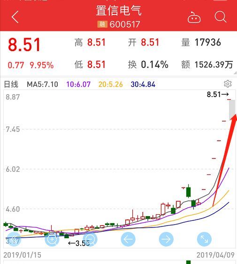Tap the 8.51 high-price marker
The image size is (237, 264).
[218, 94]
